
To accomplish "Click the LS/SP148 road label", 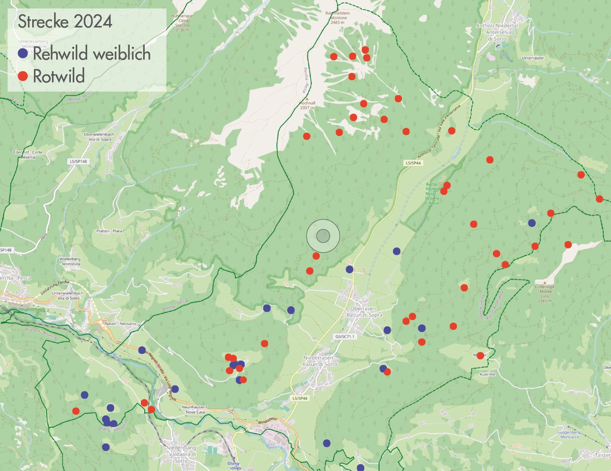I will click(78, 161).
